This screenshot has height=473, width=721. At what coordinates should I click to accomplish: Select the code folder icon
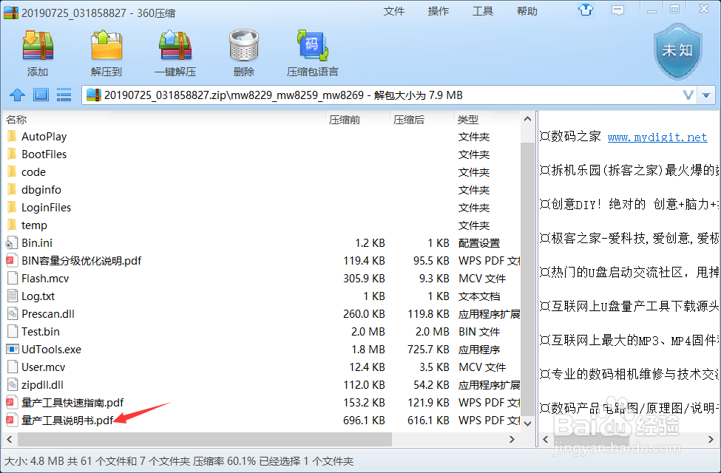(12, 172)
